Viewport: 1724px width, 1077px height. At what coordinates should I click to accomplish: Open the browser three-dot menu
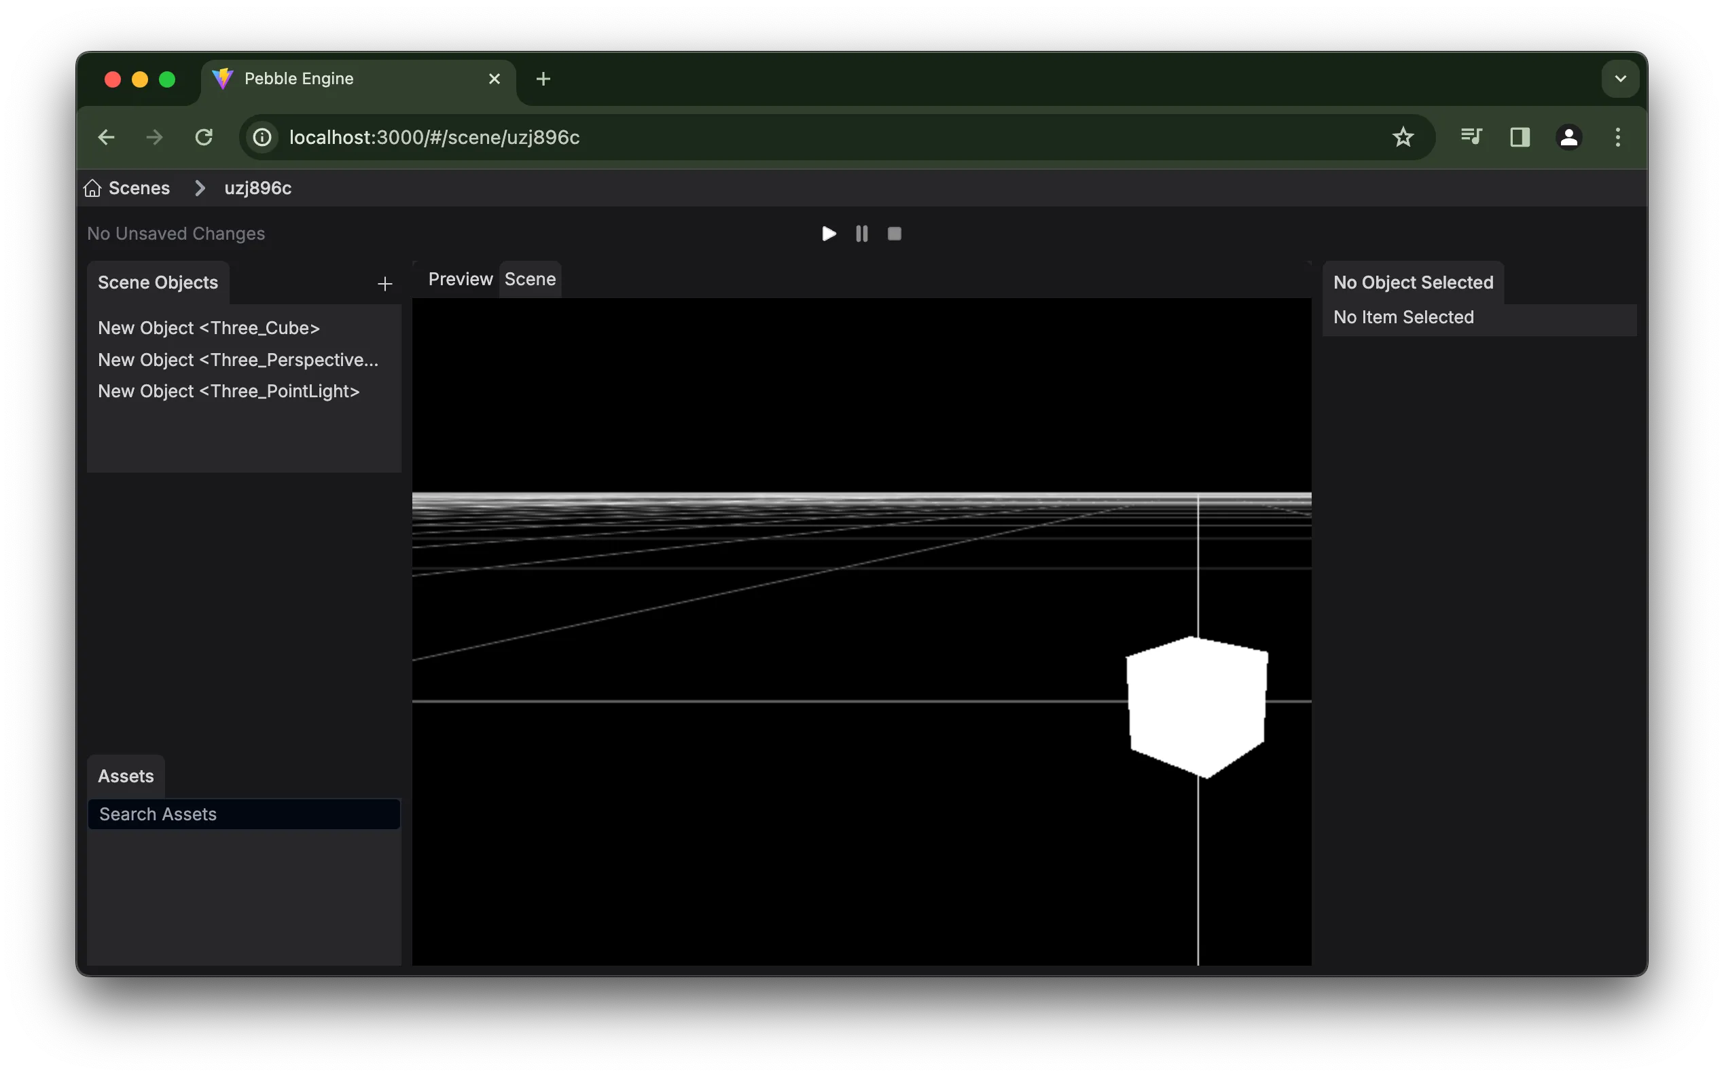coord(1618,136)
